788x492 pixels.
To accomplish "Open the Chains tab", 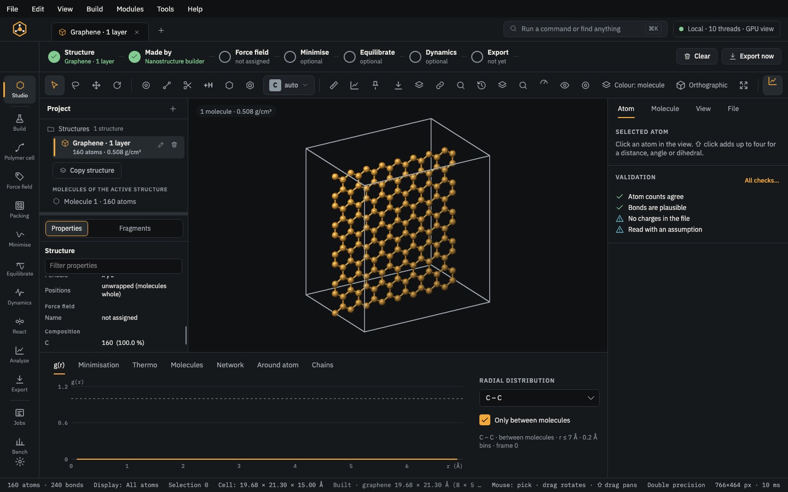I will [x=322, y=365].
